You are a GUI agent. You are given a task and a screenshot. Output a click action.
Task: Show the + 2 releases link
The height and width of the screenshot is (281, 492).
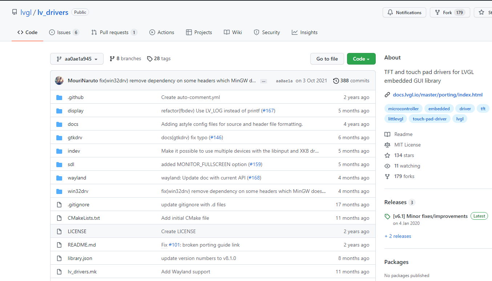coord(398,236)
